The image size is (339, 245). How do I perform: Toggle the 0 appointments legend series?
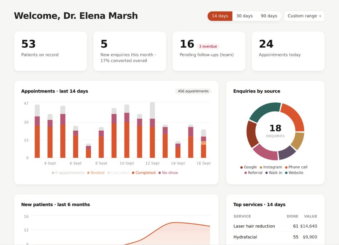click(68, 173)
